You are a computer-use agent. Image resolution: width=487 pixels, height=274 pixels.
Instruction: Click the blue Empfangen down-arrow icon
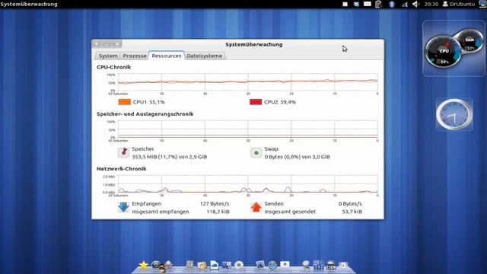click(x=123, y=207)
